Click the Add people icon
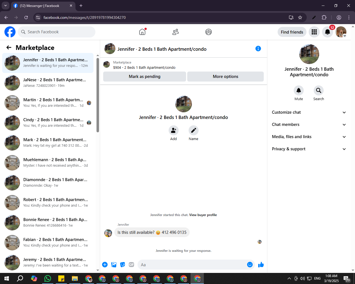This screenshot has width=355, height=284. click(x=174, y=130)
